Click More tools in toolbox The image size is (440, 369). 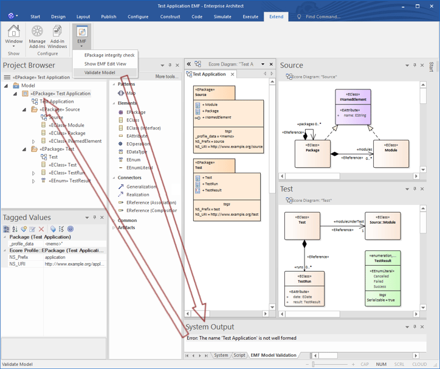(x=167, y=77)
